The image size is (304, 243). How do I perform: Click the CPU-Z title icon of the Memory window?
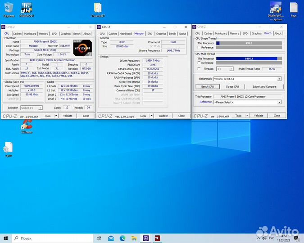pos(99,27)
